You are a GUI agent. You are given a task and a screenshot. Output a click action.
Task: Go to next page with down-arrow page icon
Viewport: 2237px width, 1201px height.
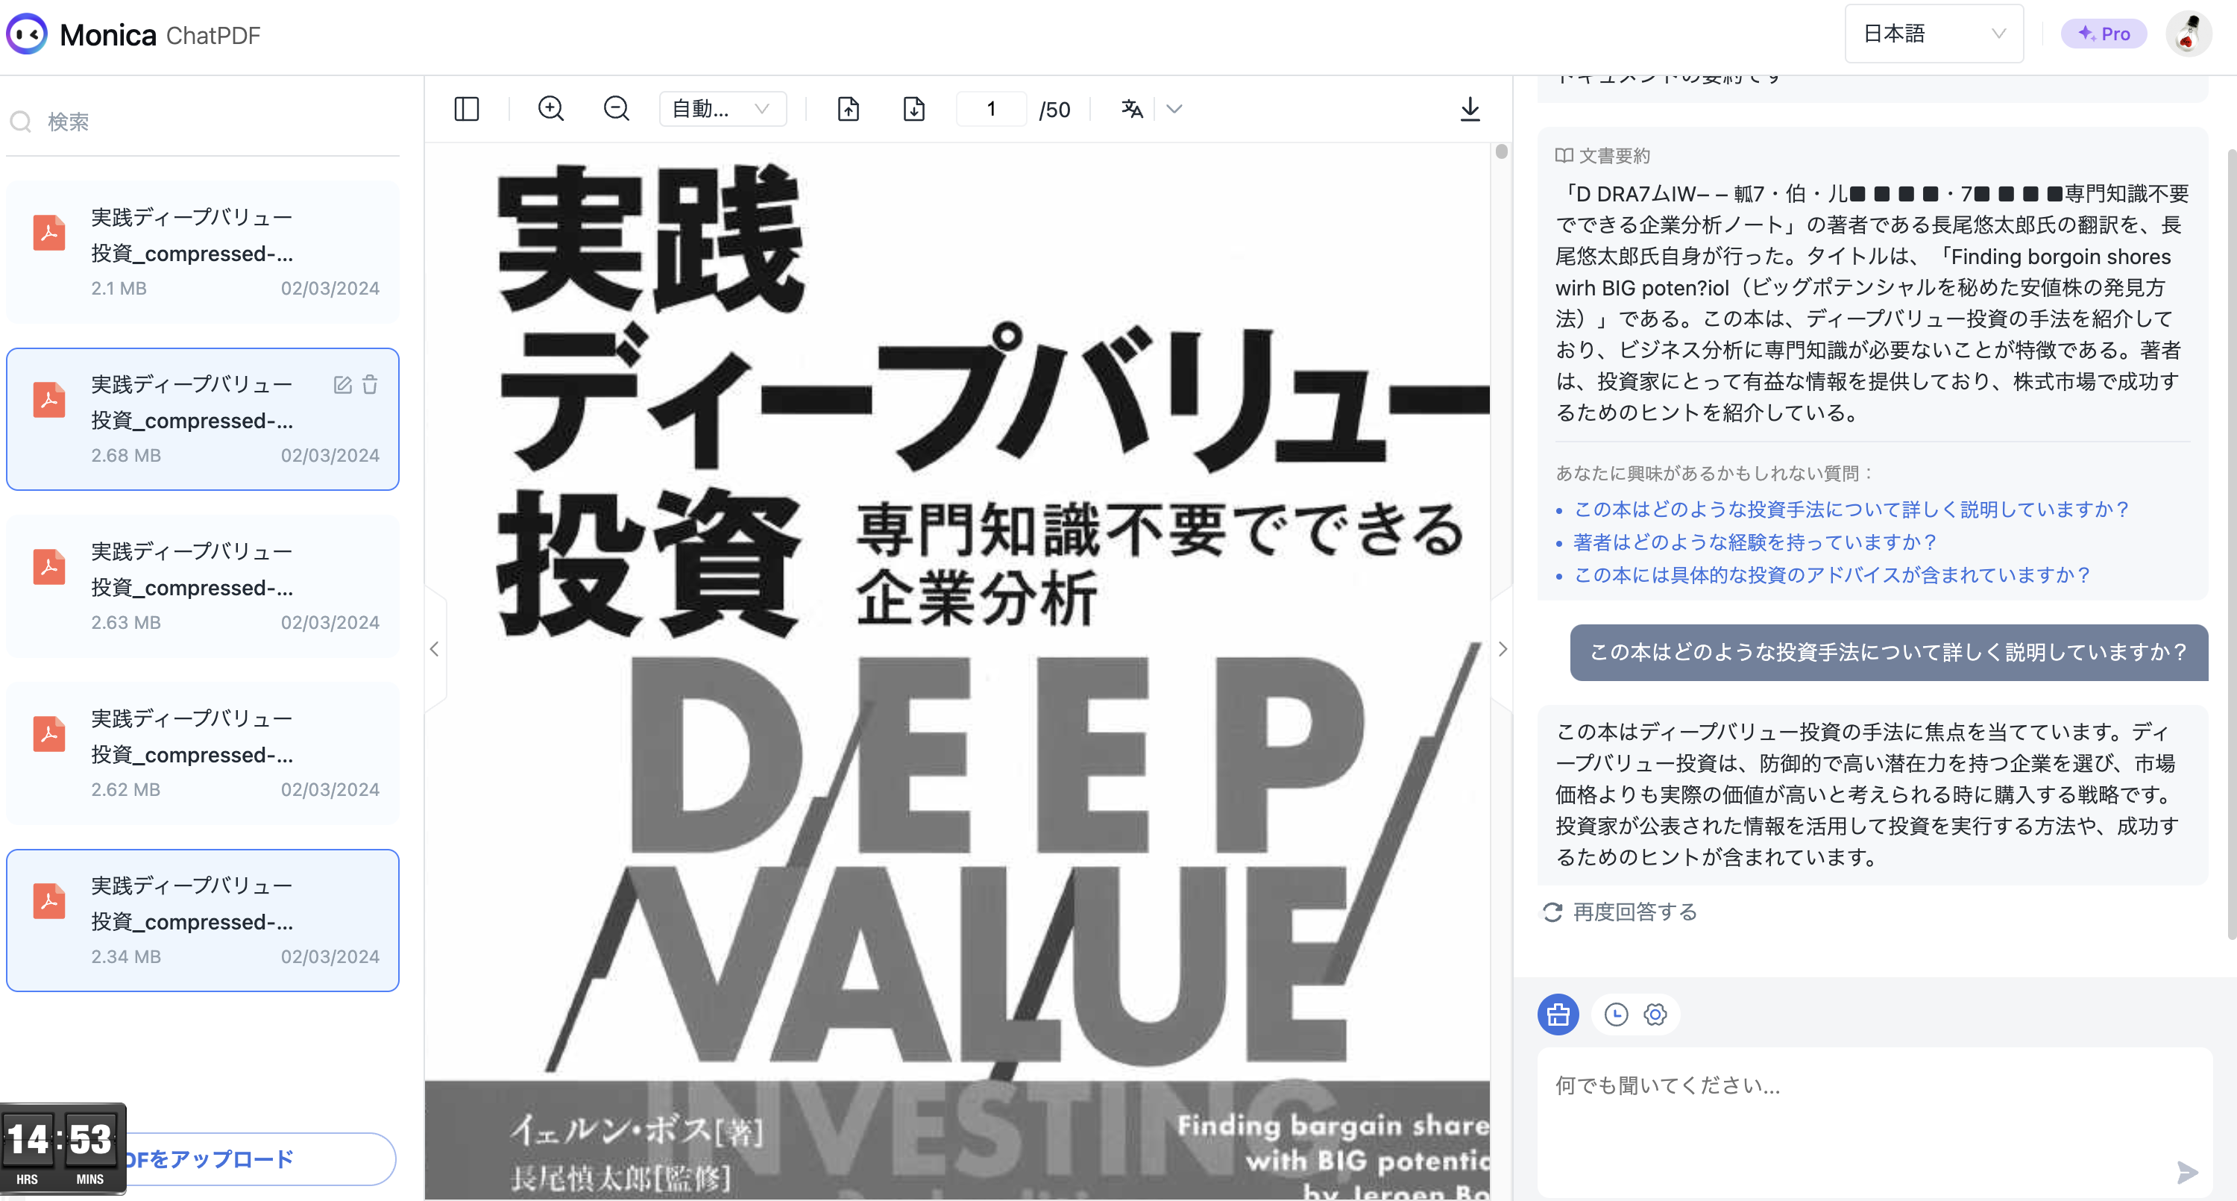[913, 109]
